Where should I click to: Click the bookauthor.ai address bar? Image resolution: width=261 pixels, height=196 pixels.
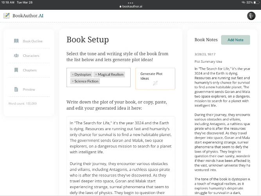pos(131,6)
